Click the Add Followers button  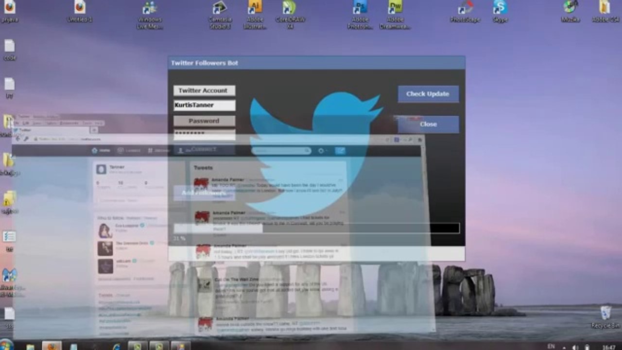[x=204, y=192]
